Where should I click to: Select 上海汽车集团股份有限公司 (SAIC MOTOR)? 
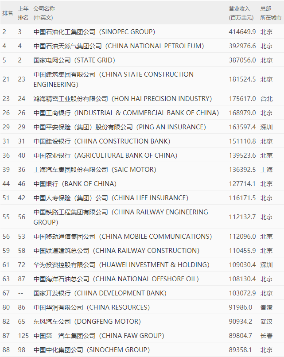coord(95,169)
